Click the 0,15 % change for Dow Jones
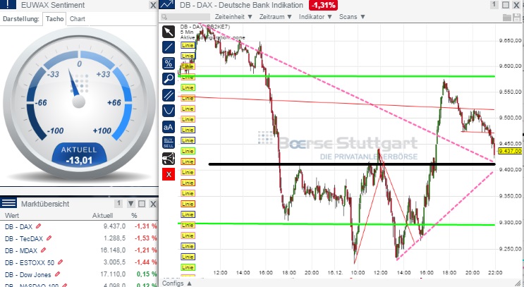This screenshot has height=287, width=524. pos(147,274)
